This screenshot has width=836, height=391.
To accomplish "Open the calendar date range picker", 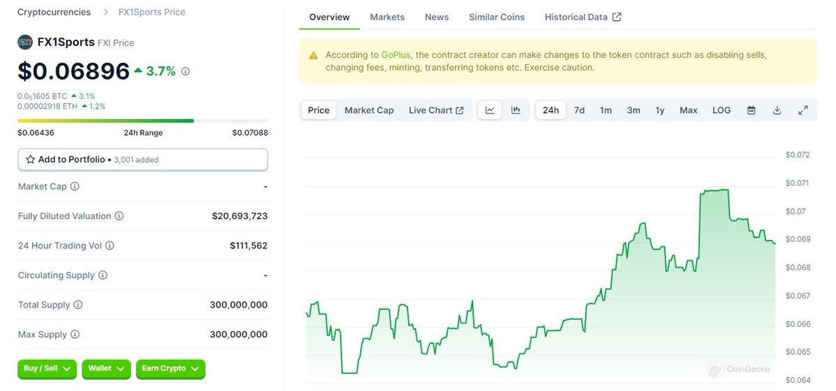I will tap(751, 110).
